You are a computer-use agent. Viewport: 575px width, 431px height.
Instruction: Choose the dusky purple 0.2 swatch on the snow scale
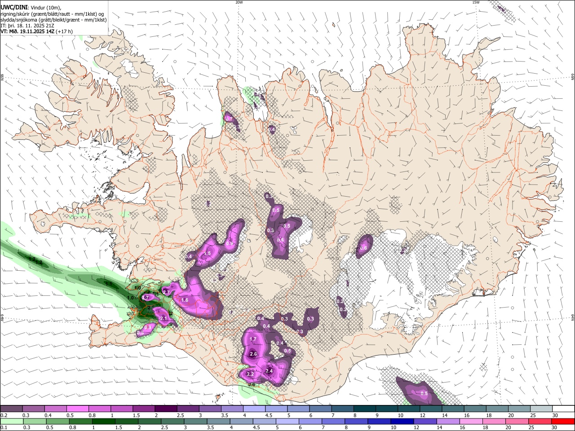[x=11, y=409]
